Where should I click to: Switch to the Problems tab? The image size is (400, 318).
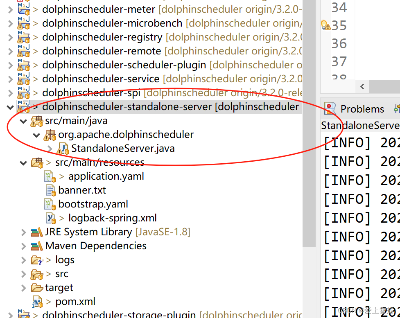(x=362, y=108)
